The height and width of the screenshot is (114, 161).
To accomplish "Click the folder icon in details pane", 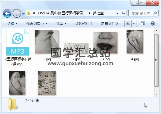I will (x=13, y=104).
